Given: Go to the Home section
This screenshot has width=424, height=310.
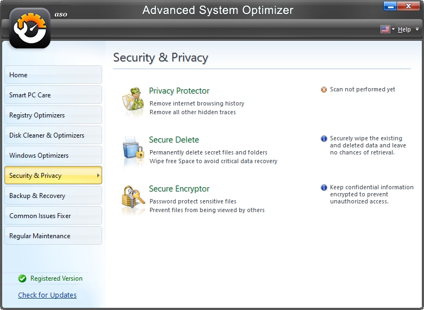Looking at the screenshot, I should (x=53, y=75).
